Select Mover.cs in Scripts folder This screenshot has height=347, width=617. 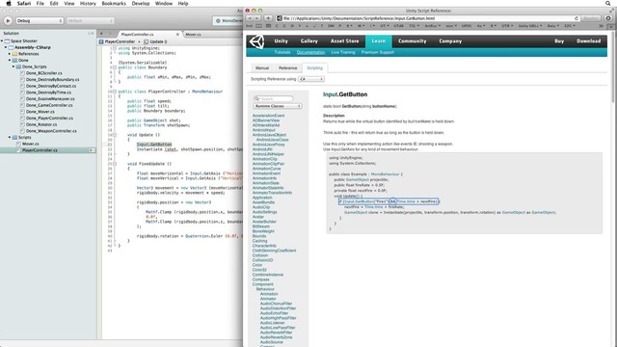tap(30, 144)
